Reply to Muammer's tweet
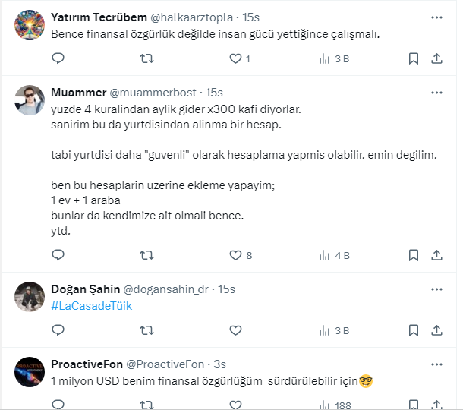 (x=58, y=255)
